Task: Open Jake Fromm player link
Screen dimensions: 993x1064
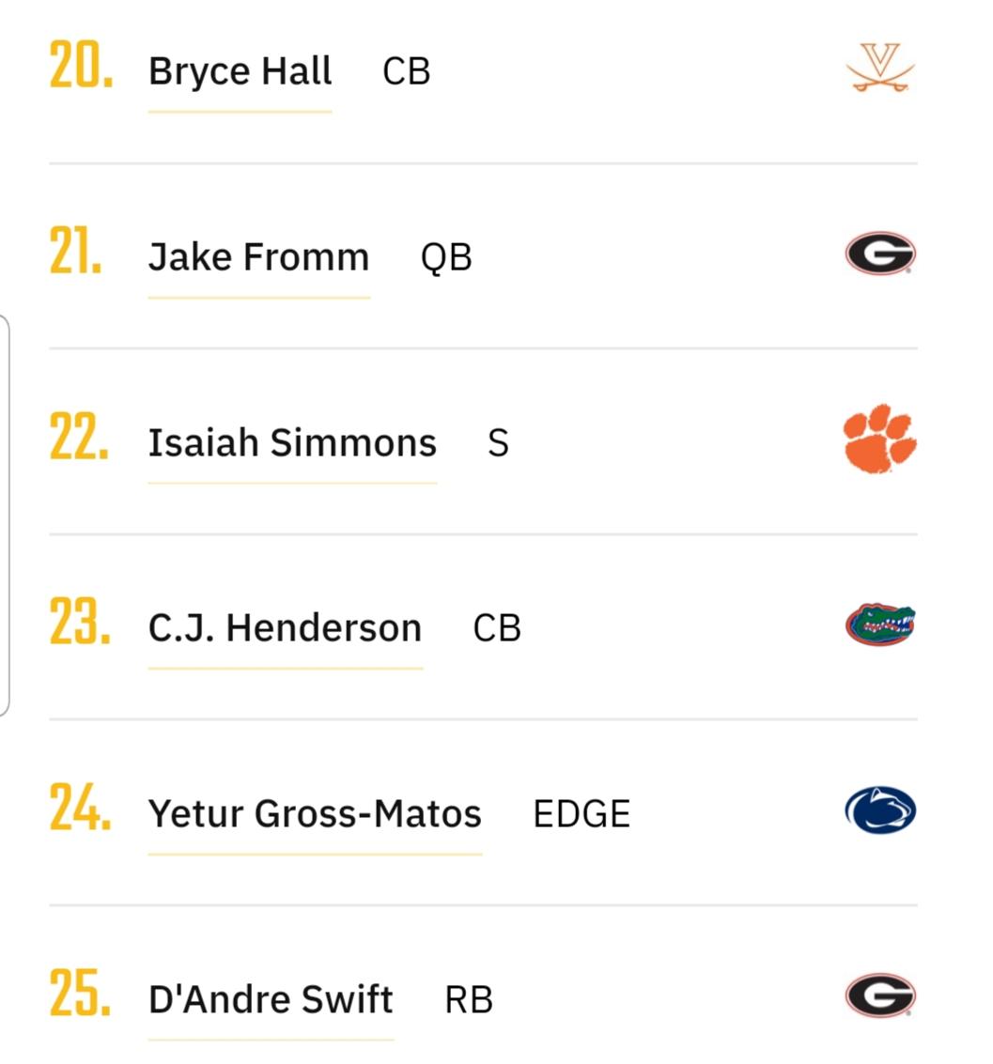Action: pos(258,257)
